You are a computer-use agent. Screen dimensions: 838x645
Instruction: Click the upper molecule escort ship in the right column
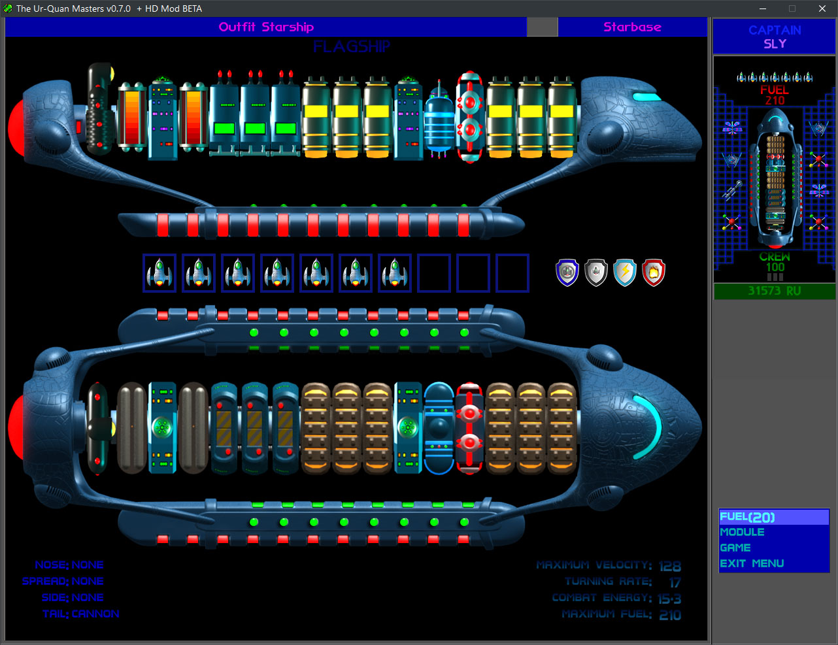click(818, 159)
